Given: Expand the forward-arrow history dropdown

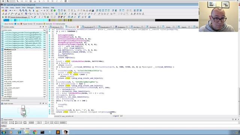Looking at the screenshot, I should (x=16, y=10).
